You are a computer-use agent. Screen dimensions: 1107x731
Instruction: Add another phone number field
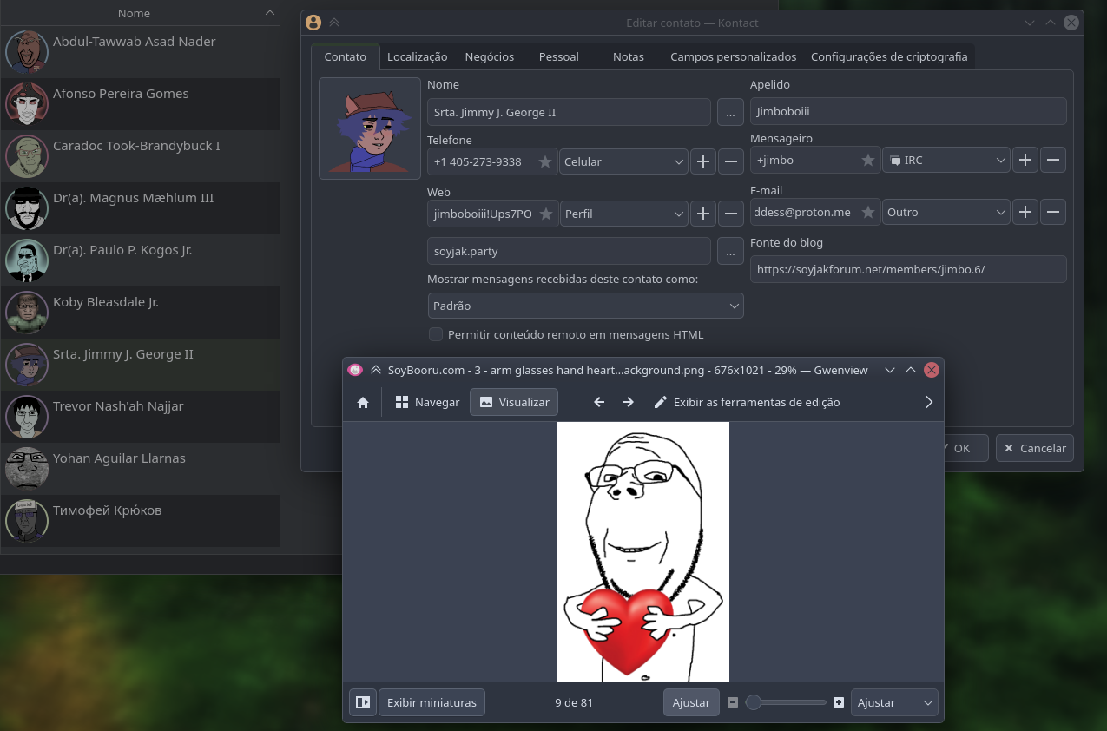coord(702,161)
